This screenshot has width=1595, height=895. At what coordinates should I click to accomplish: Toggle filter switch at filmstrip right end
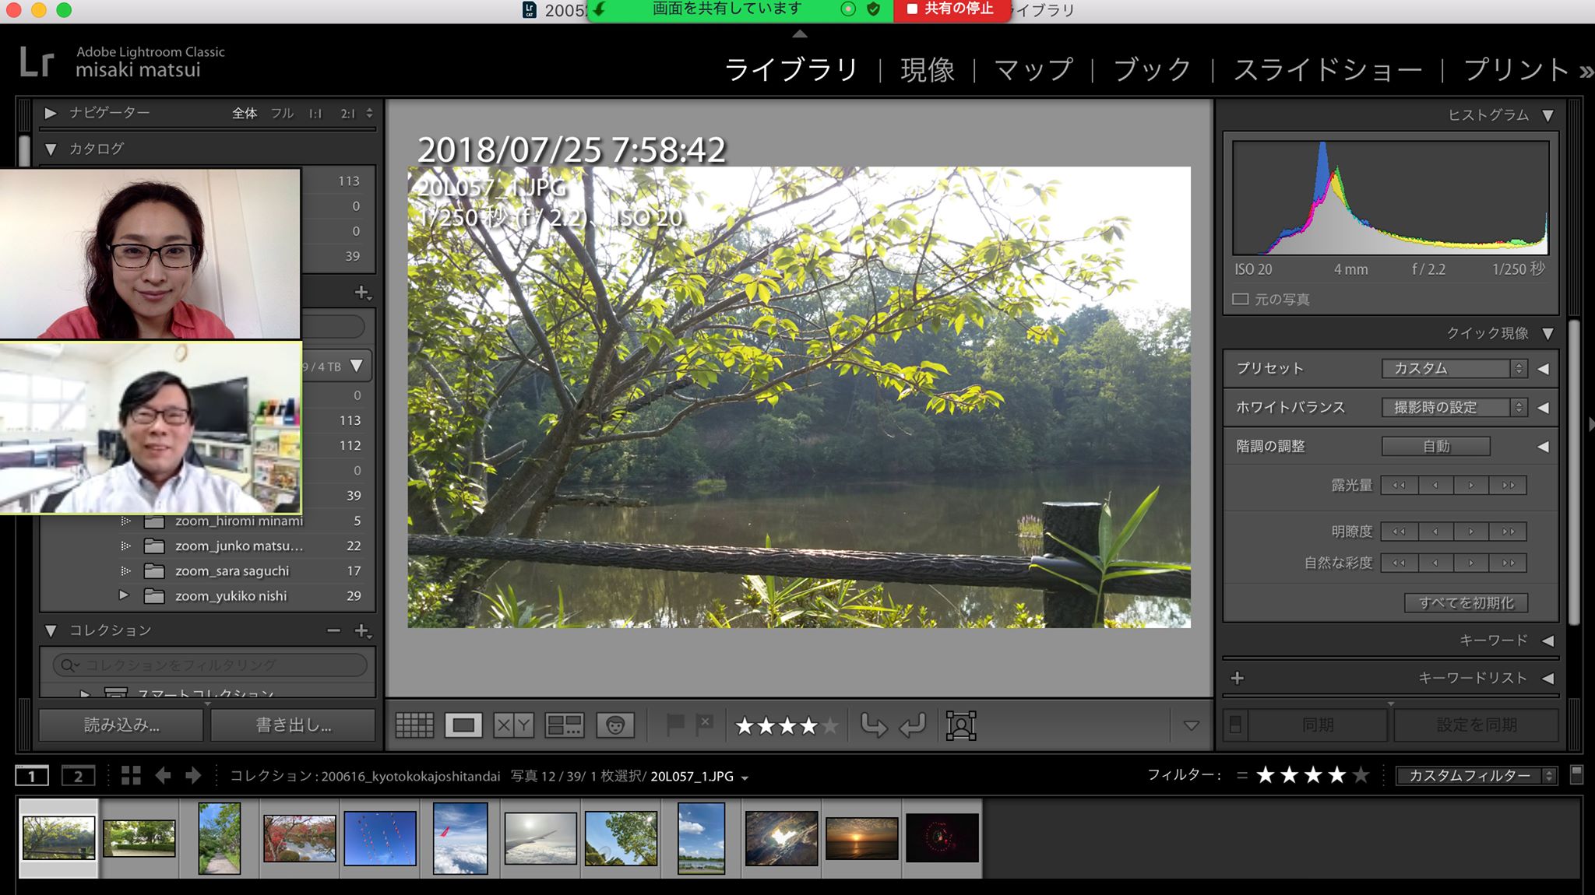tap(1576, 774)
